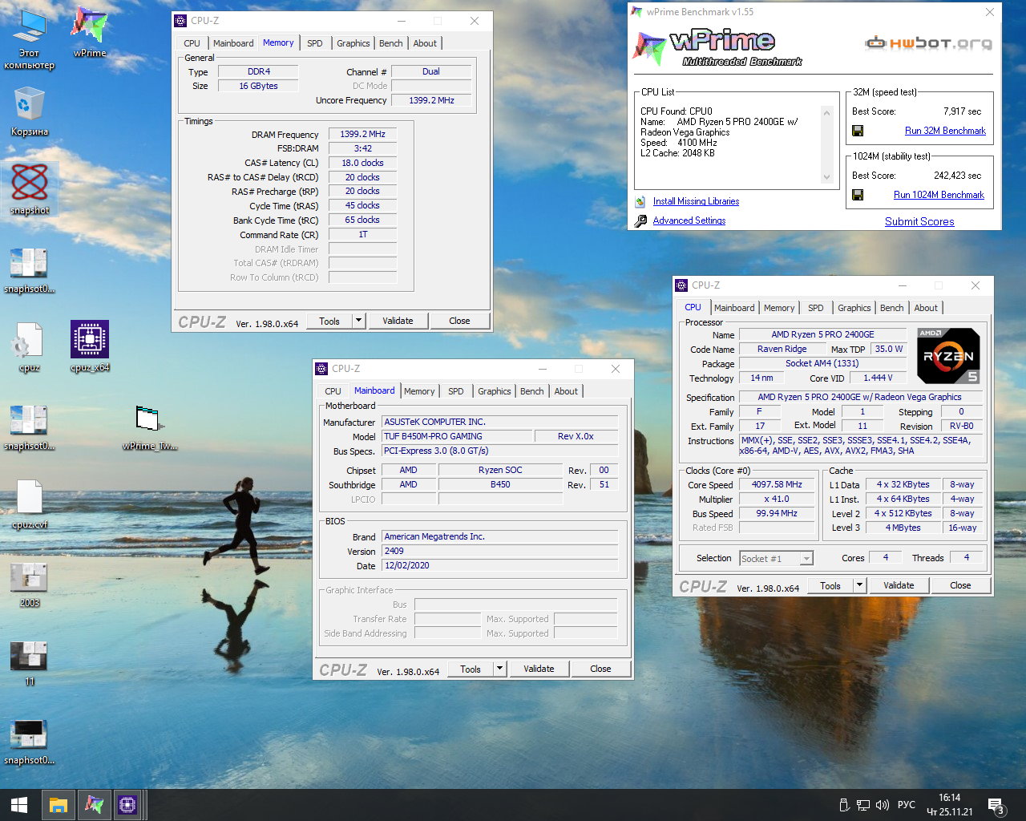Switch to CPU tab in Mainboard window
1026x821 pixels.
(x=333, y=391)
